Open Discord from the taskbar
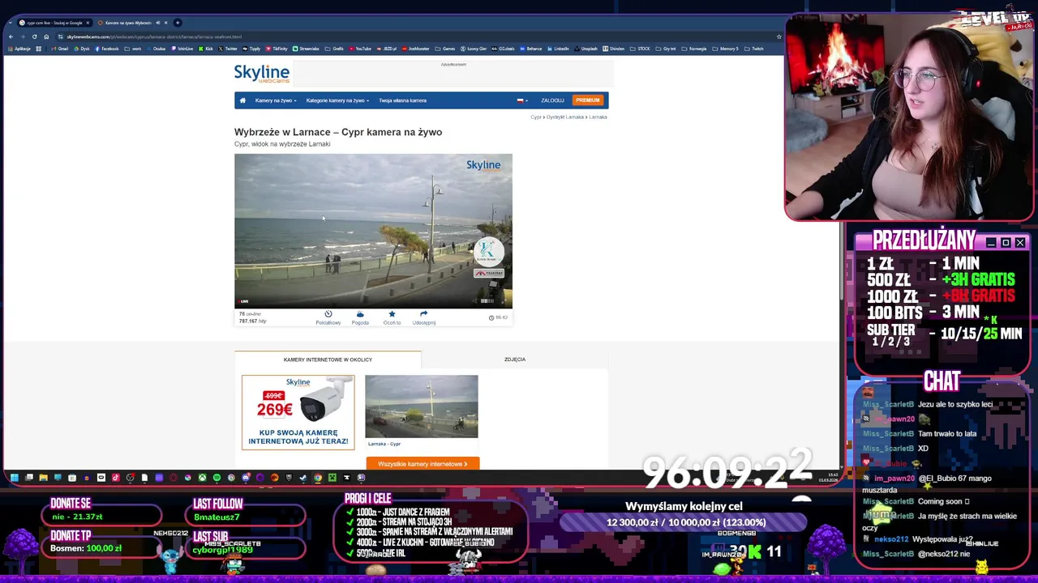The image size is (1038, 583). pyautogui.click(x=246, y=478)
